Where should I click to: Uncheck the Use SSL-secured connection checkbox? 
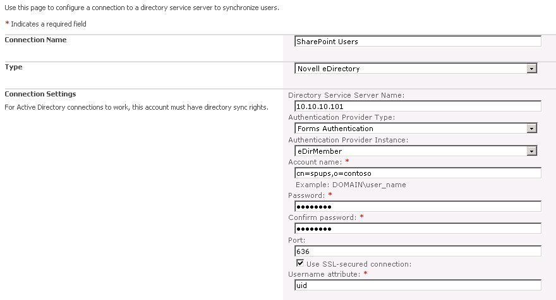[300, 263]
